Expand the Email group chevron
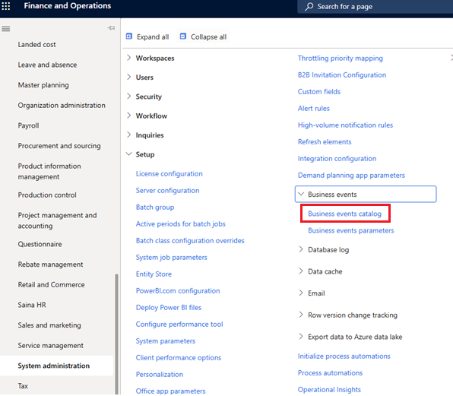The height and width of the screenshot is (396, 453). pyautogui.click(x=301, y=293)
